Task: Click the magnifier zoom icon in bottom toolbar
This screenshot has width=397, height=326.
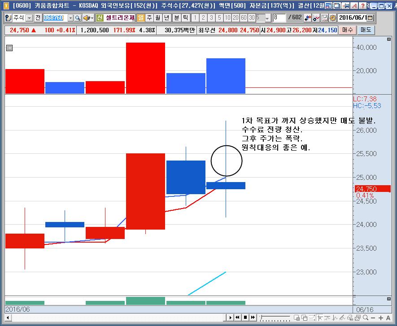Action: tap(365, 317)
